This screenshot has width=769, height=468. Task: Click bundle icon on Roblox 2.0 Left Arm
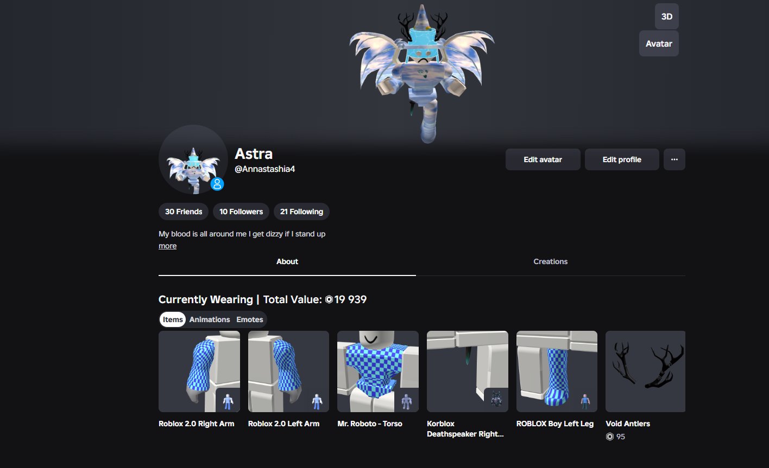[x=317, y=401]
